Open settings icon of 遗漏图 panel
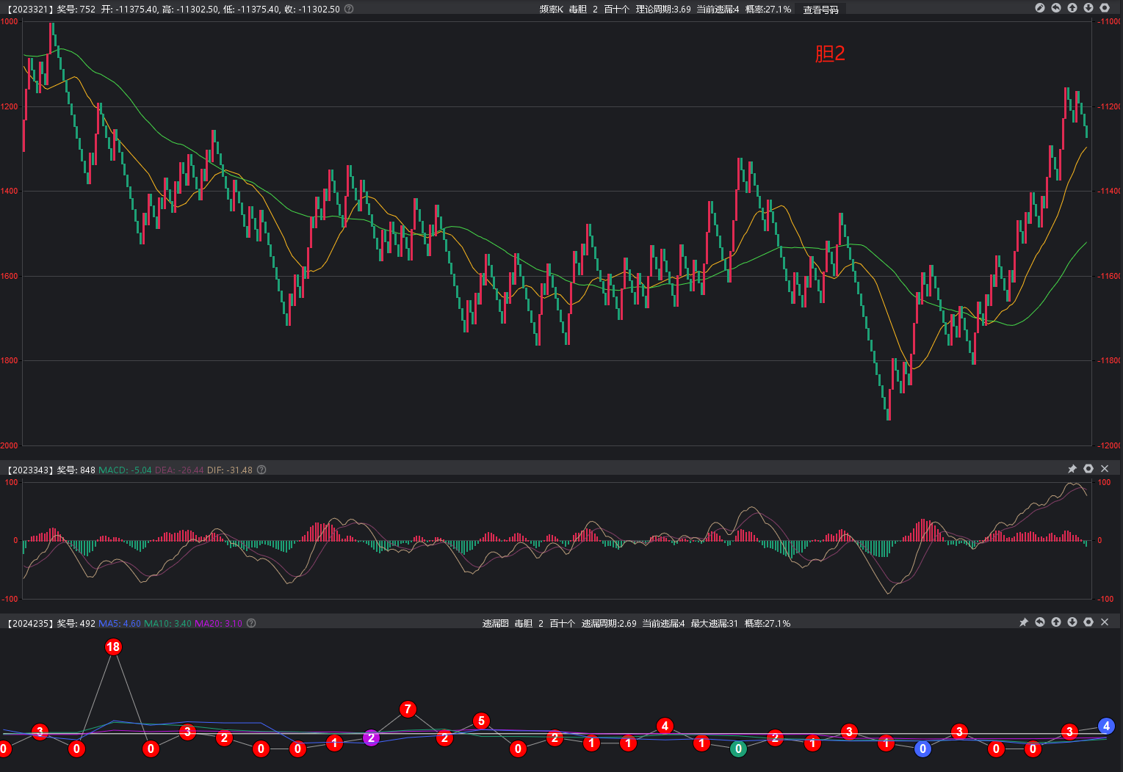1123x772 pixels. (x=1088, y=622)
